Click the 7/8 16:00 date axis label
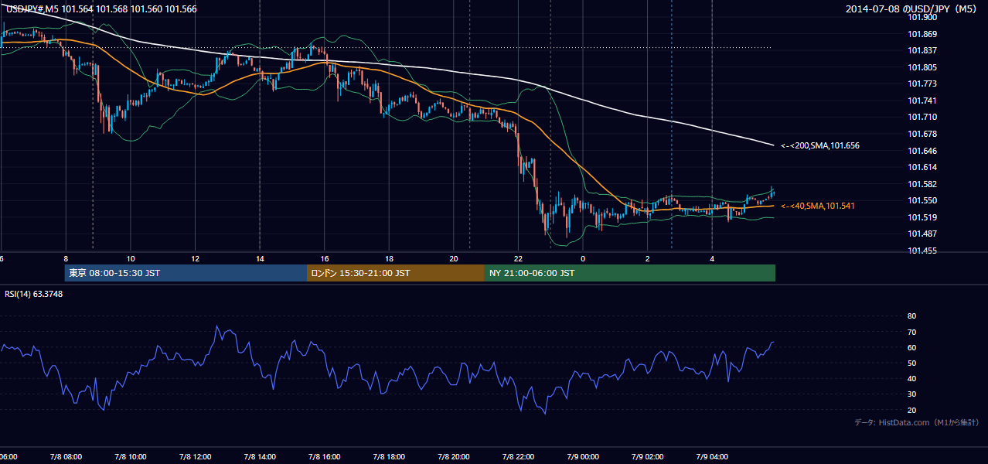The height and width of the screenshot is (464, 988). 325,457
